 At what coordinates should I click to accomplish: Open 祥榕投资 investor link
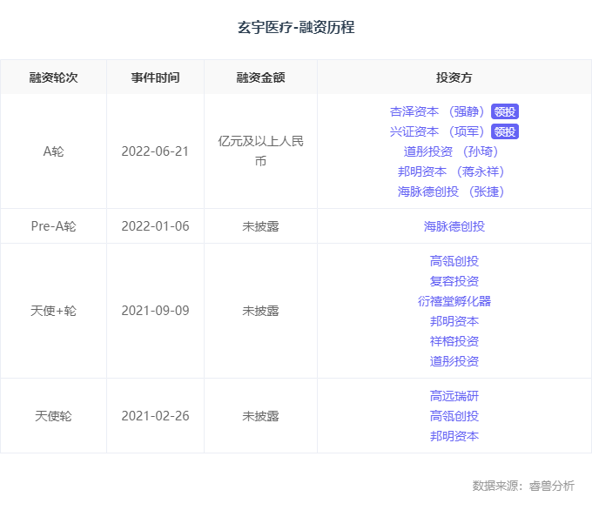tap(454, 341)
